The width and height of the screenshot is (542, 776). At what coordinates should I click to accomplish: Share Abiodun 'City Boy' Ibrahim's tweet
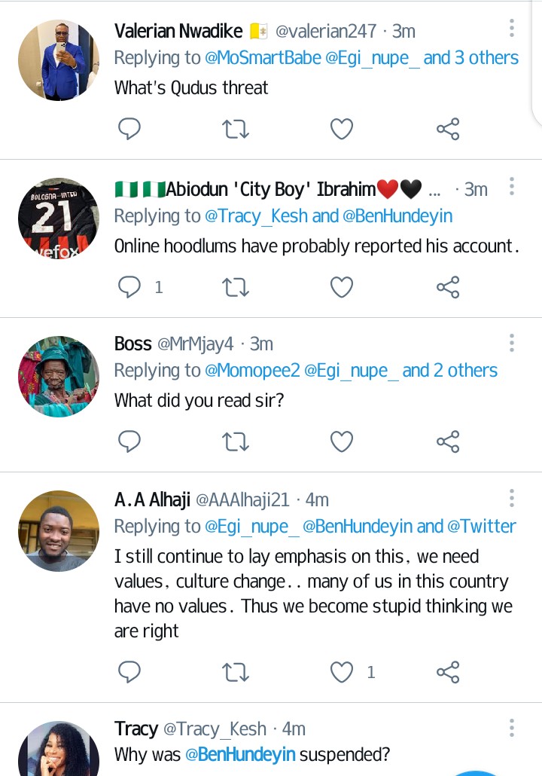[x=448, y=286]
